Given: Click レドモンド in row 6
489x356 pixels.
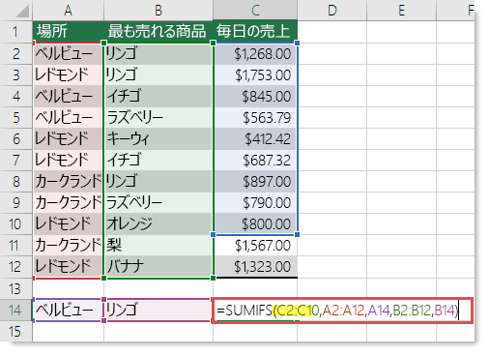Looking at the screenshot, I should (x=68, y=138).
